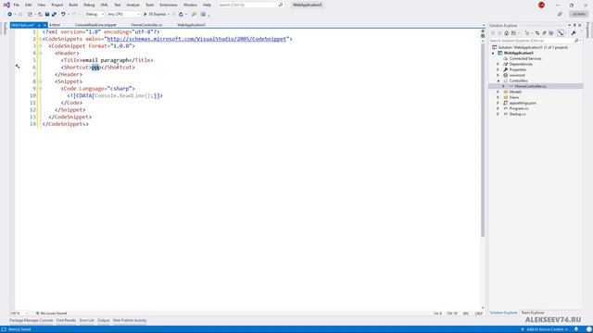The height and width of the screenshot is (333, 593).
Task: Collapse the WebApplication5 project node
Action: (x=493, y=54)
